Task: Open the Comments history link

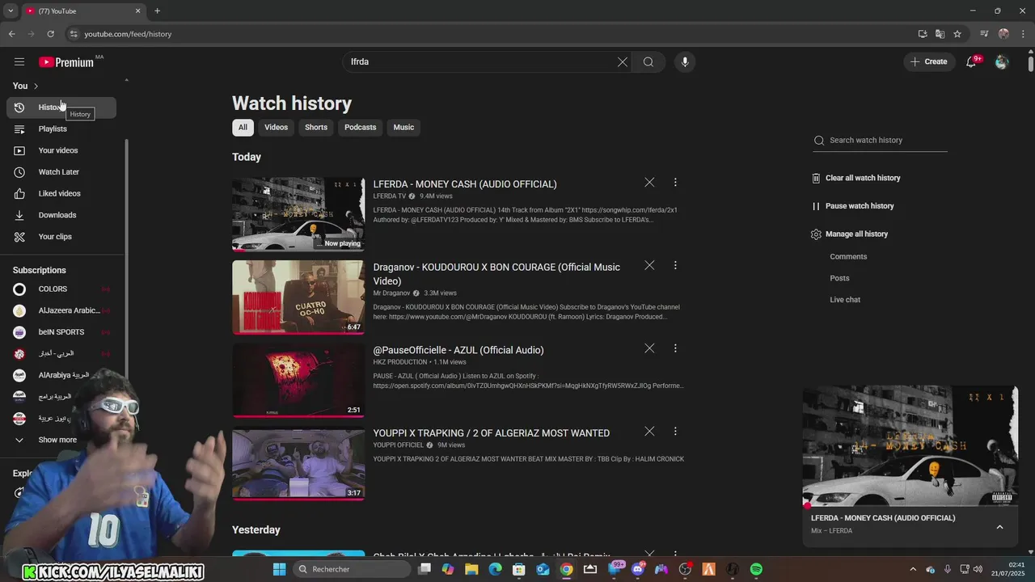Action: [848, 256]
